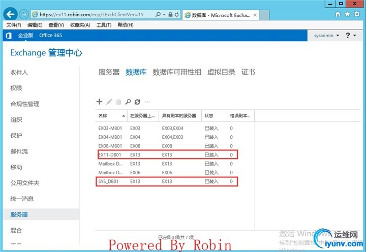366x252 pixels.
Task: Refresh the database list
Action: point(137,102)
